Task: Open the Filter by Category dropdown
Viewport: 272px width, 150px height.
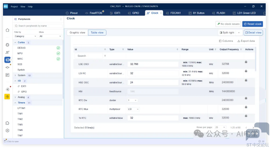Action: click(26, 36)
